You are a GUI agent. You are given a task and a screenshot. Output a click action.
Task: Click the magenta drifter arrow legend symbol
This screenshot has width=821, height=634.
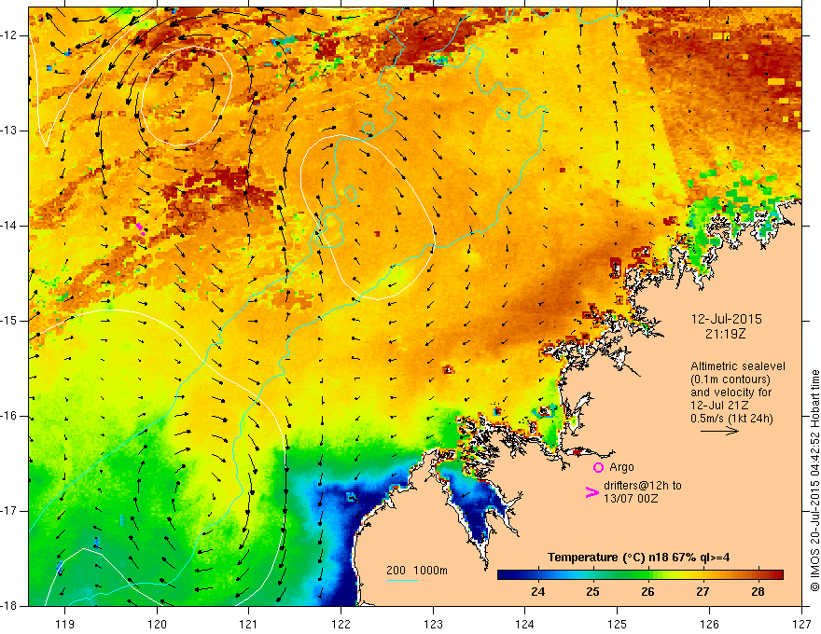591,492
